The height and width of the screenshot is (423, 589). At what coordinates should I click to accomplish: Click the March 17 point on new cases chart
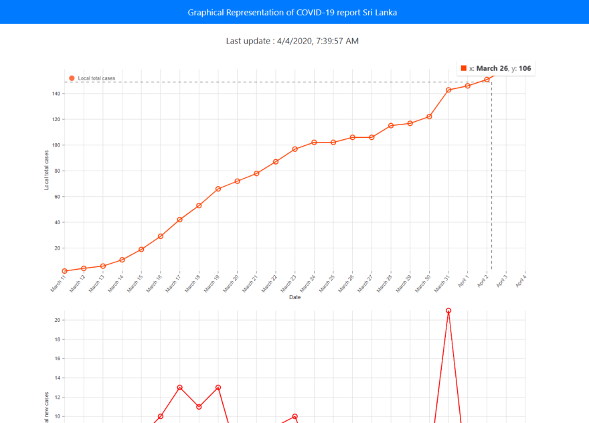179,388
